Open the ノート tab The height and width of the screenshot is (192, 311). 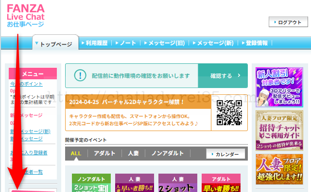coord(126,43)
